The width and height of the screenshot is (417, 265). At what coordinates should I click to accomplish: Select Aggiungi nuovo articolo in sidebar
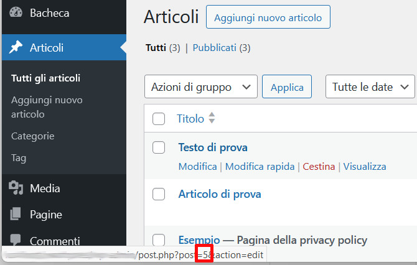[x=47, y=107]
